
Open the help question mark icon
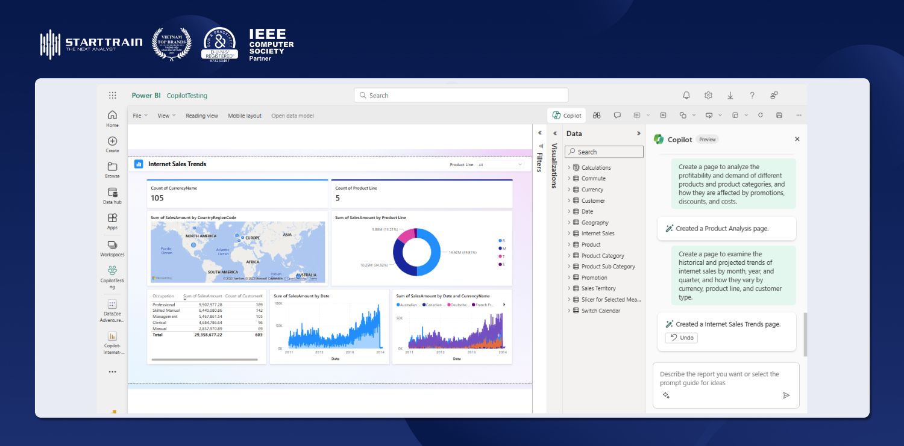(752, 95)
